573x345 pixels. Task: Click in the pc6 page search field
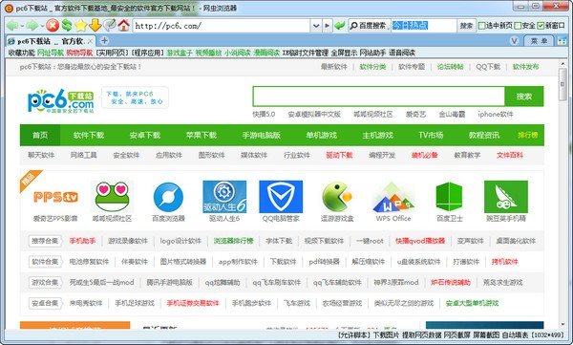378,97
